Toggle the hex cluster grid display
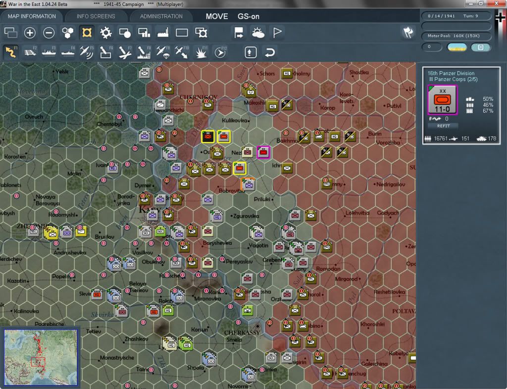 (68, 33)
